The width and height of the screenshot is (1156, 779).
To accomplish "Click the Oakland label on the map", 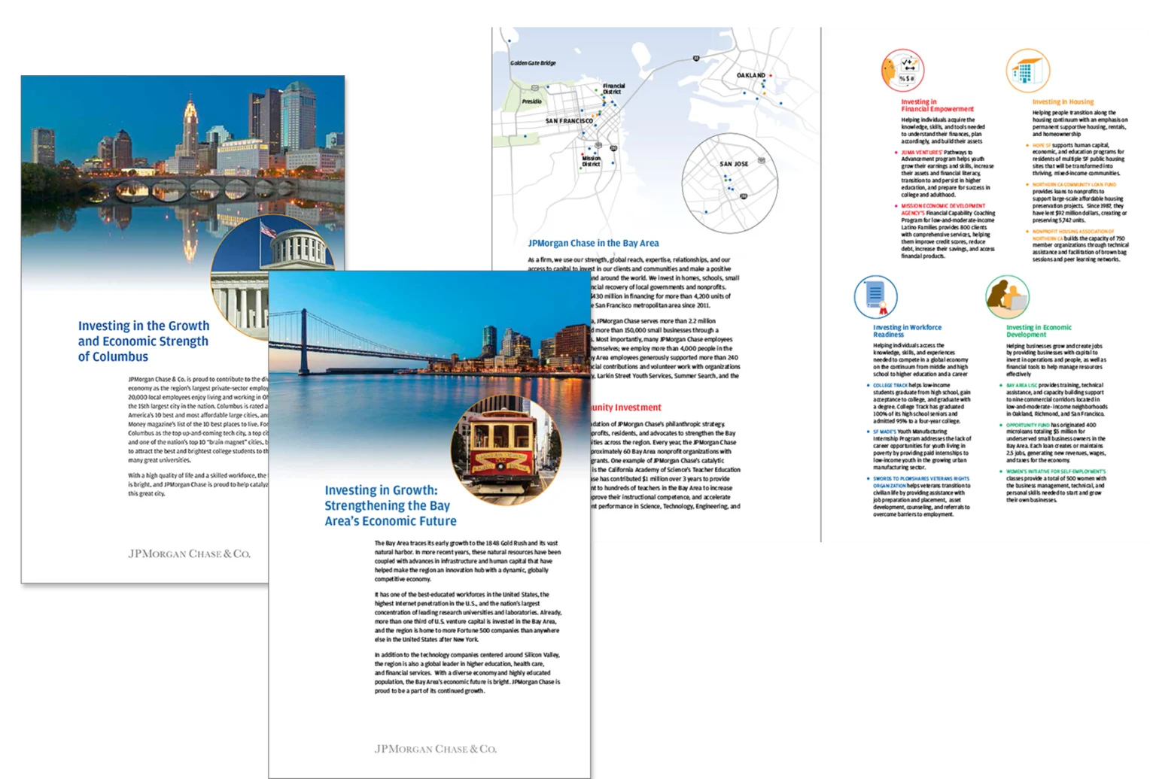I will click(750, 75).
